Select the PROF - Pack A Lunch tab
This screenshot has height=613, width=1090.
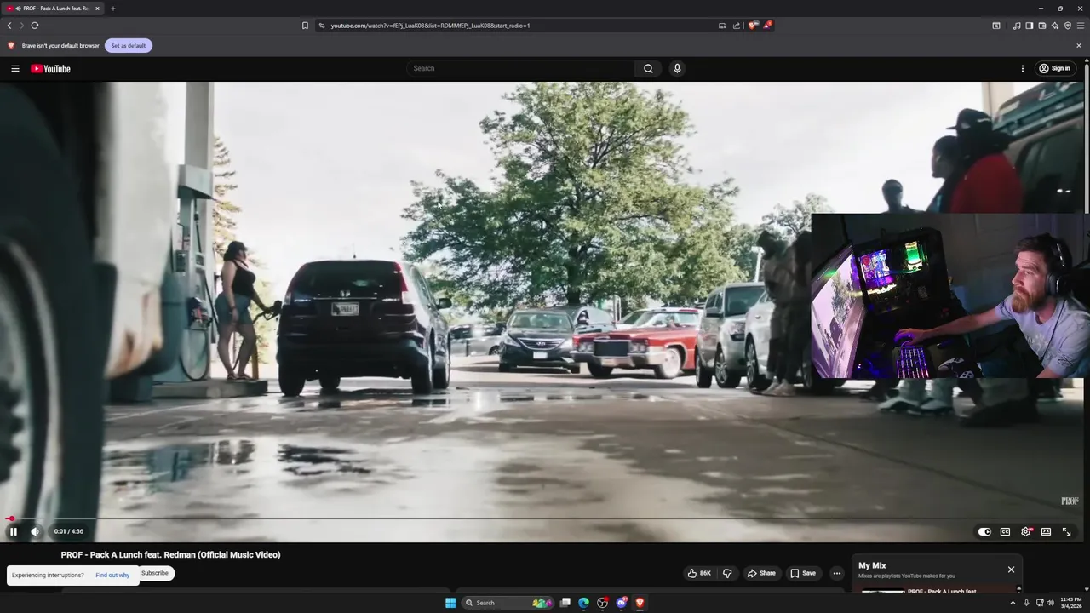pyautogui.click(x=53, y=9)
